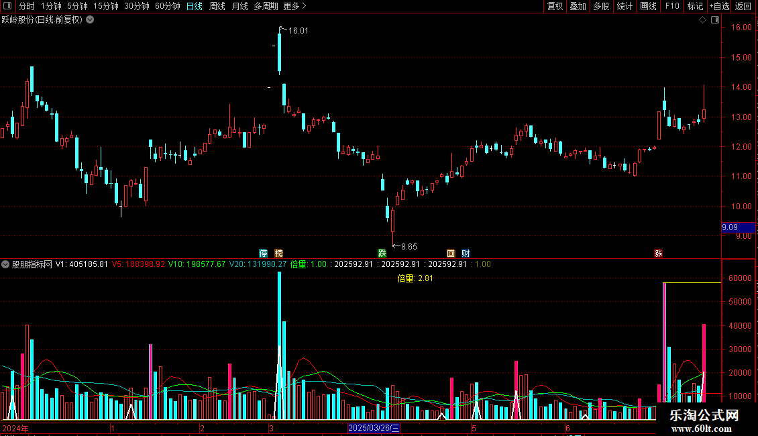758x436 pixels.
Task: Click the 9.09 price axis highlight
Action: (738, 227)
